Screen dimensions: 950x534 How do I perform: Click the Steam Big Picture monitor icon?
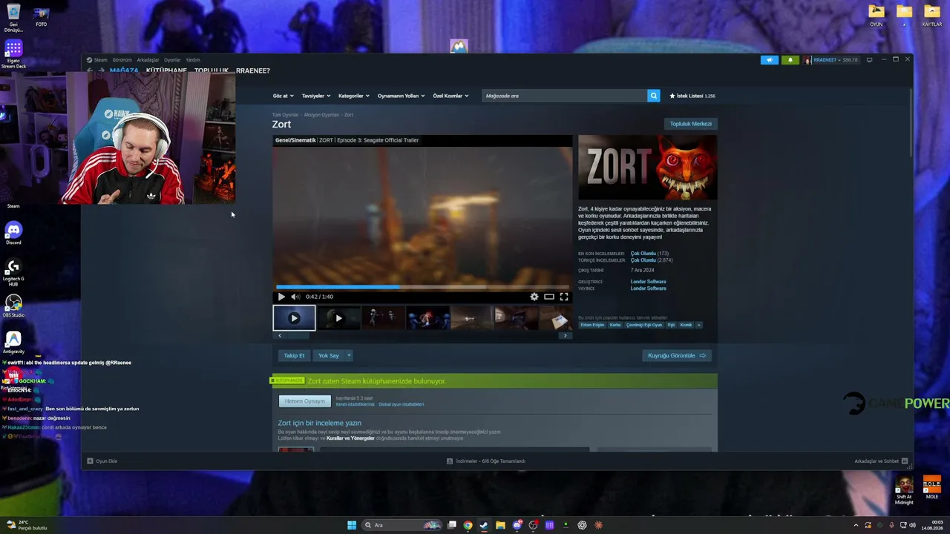[x=869, y=60]
